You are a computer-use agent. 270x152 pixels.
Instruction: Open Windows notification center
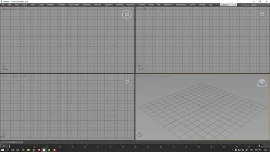(x=265, y=150)
